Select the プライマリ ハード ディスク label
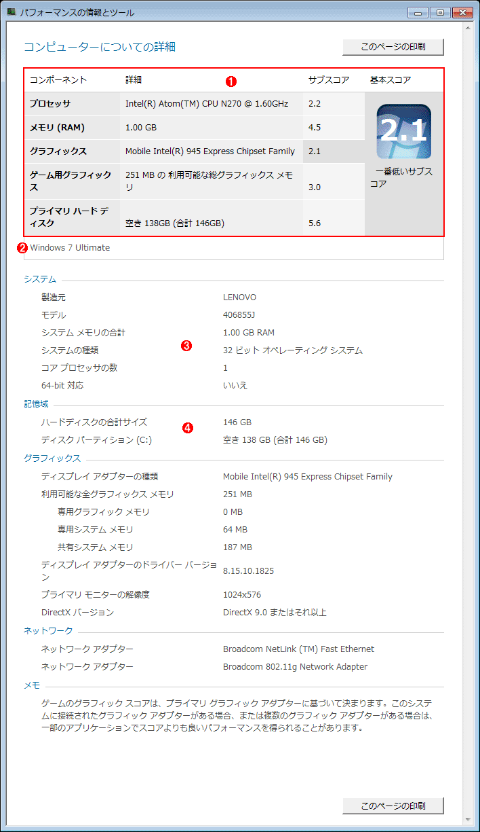 pos(68,217)
